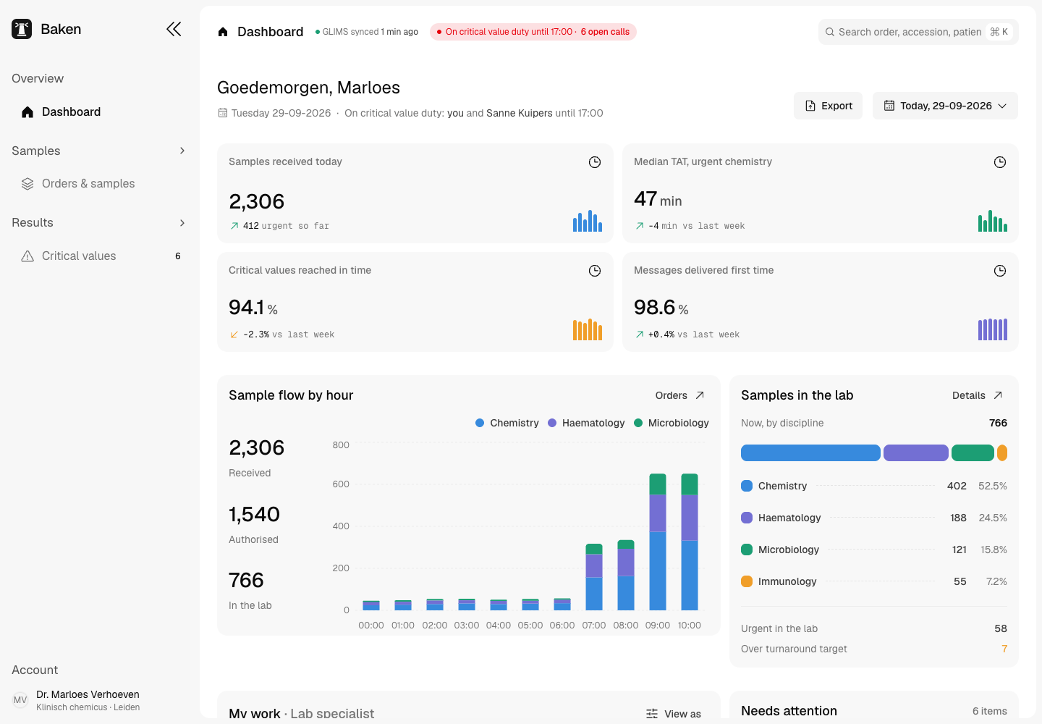Open Orders link on Sample flow chart
Screen dimensions: 1042x724
pos(679,395)
